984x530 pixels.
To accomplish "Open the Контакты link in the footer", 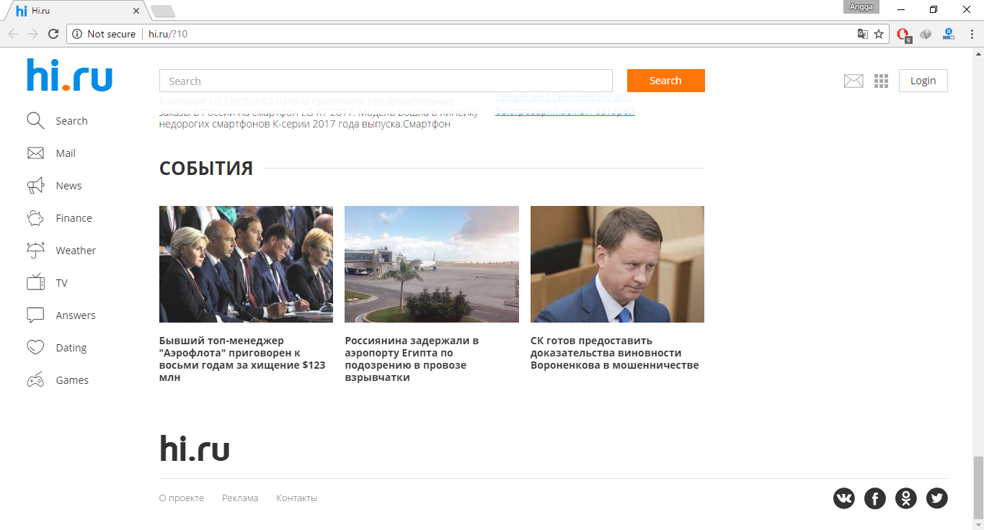I will coord(296,498).
